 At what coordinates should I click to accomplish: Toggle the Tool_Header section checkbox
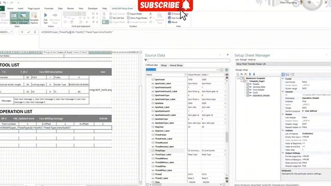coord(248,89)
